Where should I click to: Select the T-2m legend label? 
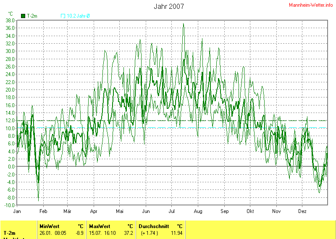click(x=32, y=16)
